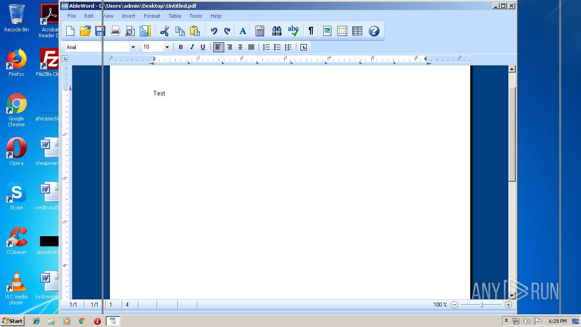Zoom in with plus button

point(508,305)
